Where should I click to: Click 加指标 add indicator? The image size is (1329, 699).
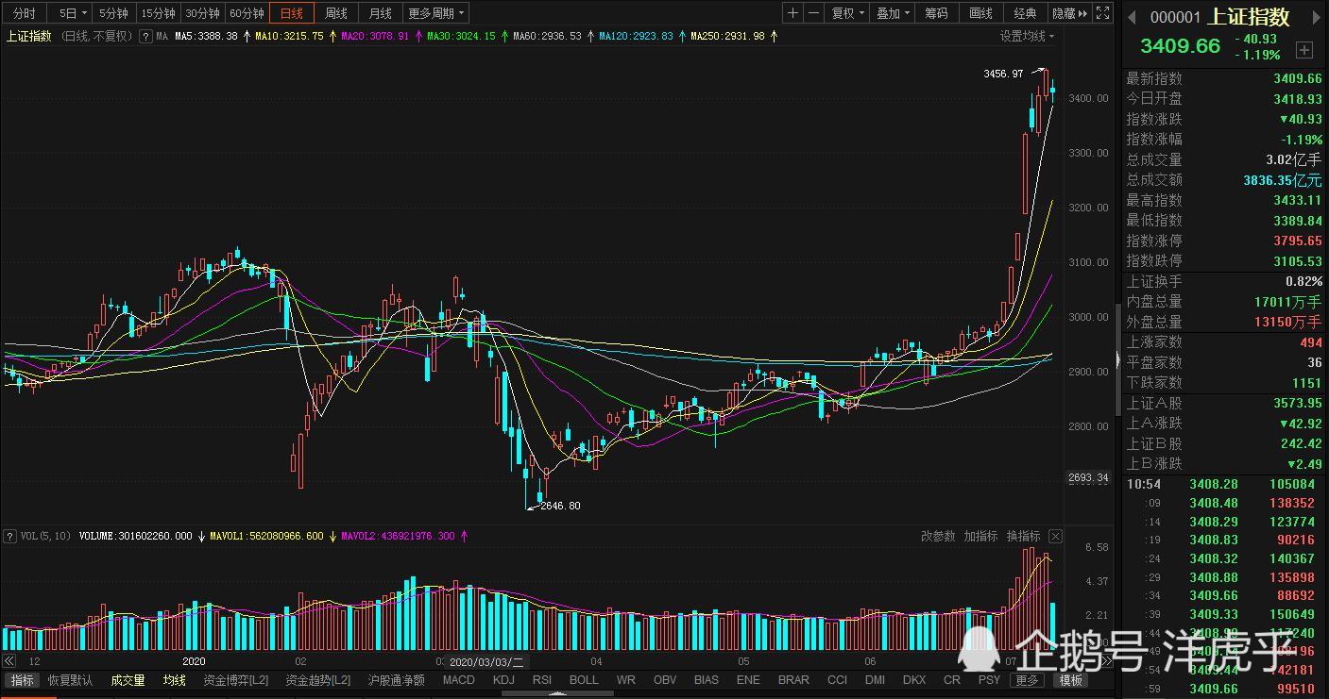[x=980, y=536]
